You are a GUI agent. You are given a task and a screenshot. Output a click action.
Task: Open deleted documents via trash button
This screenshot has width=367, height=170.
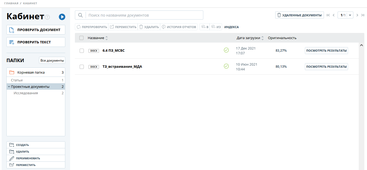pyautogui.click(x=299, y=15)
